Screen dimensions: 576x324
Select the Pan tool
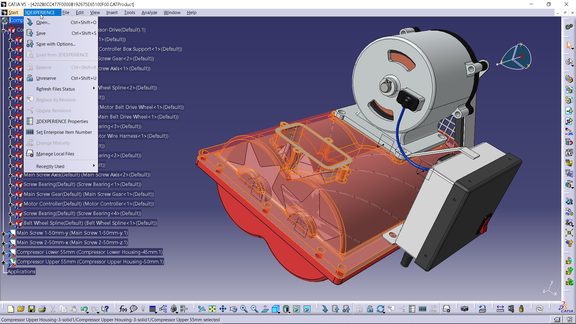223,308
